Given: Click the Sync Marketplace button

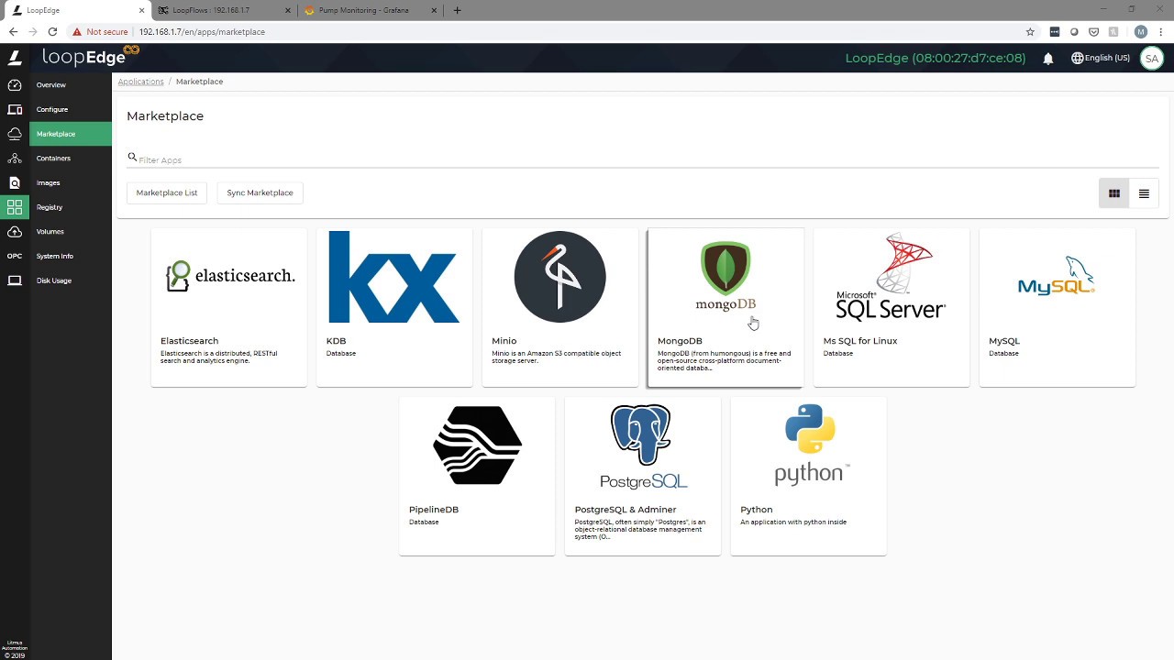Looking at the screenshot, I should coord(260,192).
